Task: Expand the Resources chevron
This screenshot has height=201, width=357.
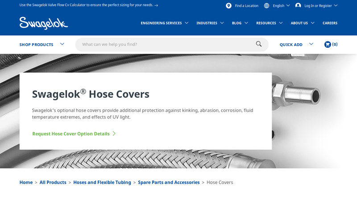Action: pyautogui.click(x=281, y=23)
